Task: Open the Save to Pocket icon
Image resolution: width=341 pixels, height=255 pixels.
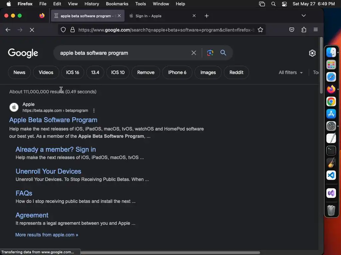Action: [292, 30]
